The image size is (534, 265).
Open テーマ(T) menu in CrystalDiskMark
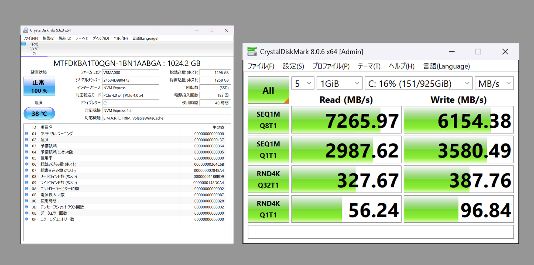tap(369, 66)
